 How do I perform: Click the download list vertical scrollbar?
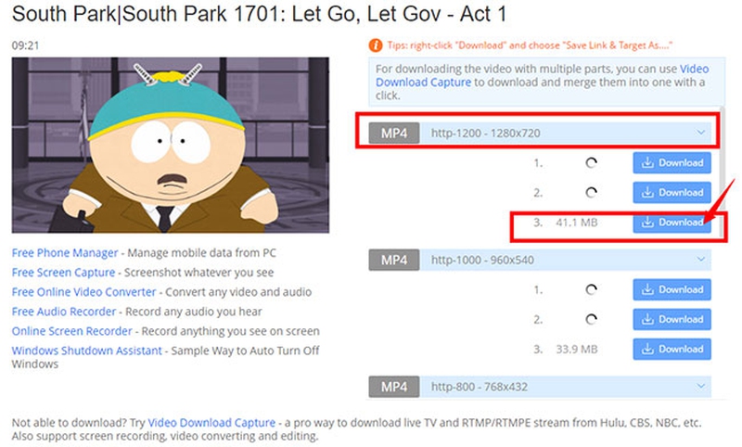pyautogui.click(x=722, y=172)
